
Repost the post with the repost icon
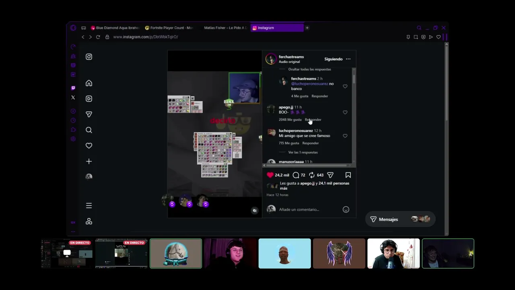pyautogui.click(x=312, y=175)
